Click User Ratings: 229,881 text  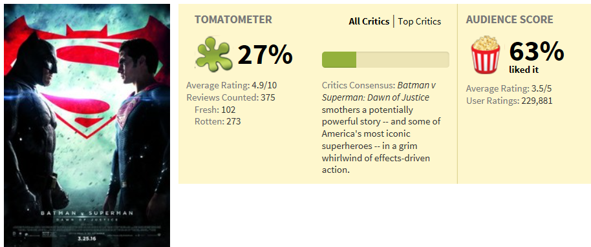pyautogui.click(x=510, y=101)
